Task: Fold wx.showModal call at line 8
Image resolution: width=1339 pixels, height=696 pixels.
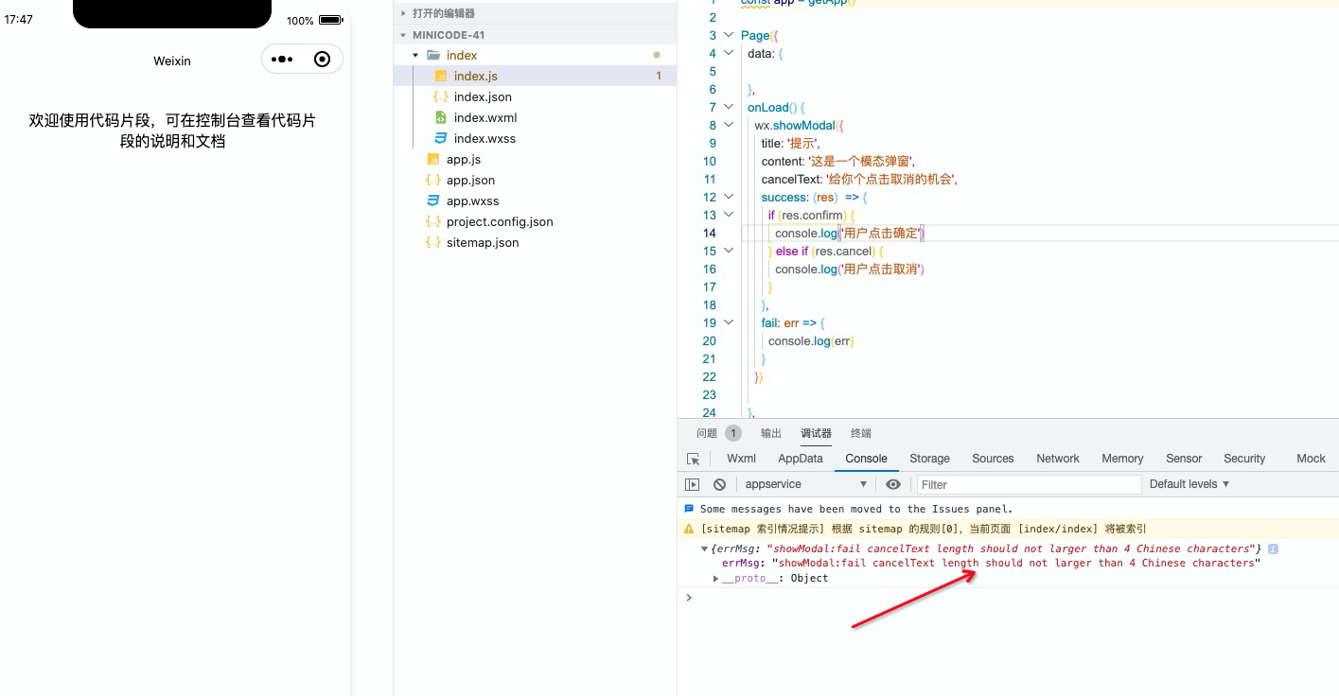Action: [729, 125]
